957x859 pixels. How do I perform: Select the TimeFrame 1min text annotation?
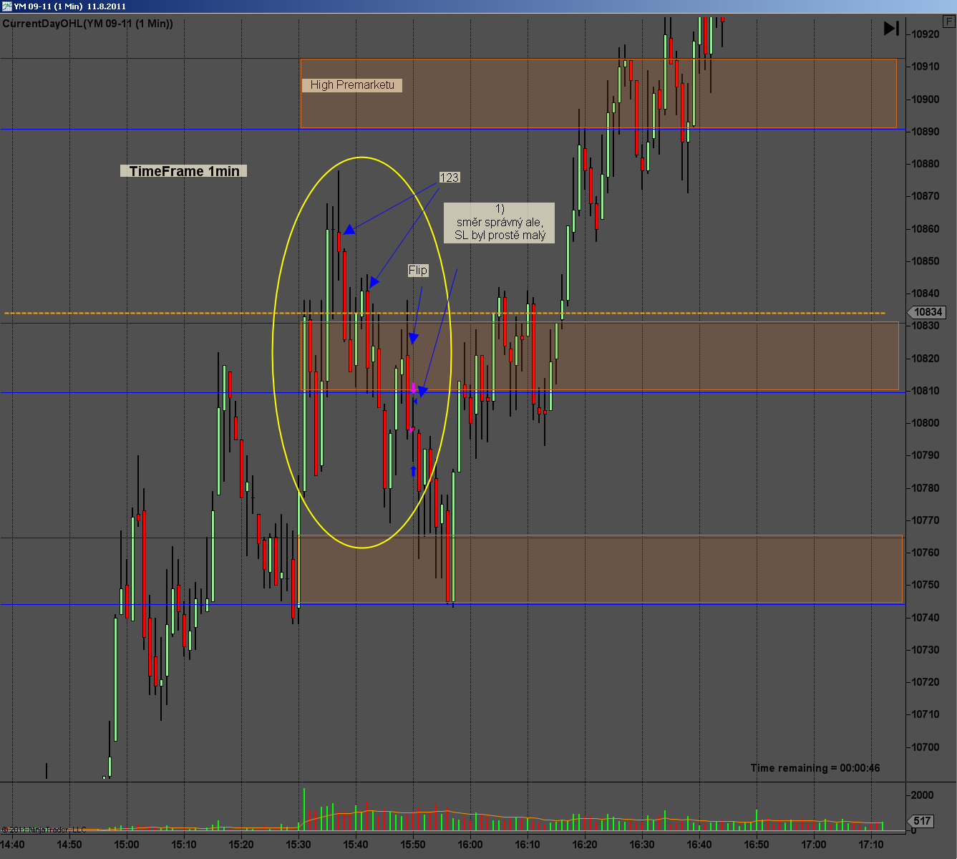(x=184, y=171)
